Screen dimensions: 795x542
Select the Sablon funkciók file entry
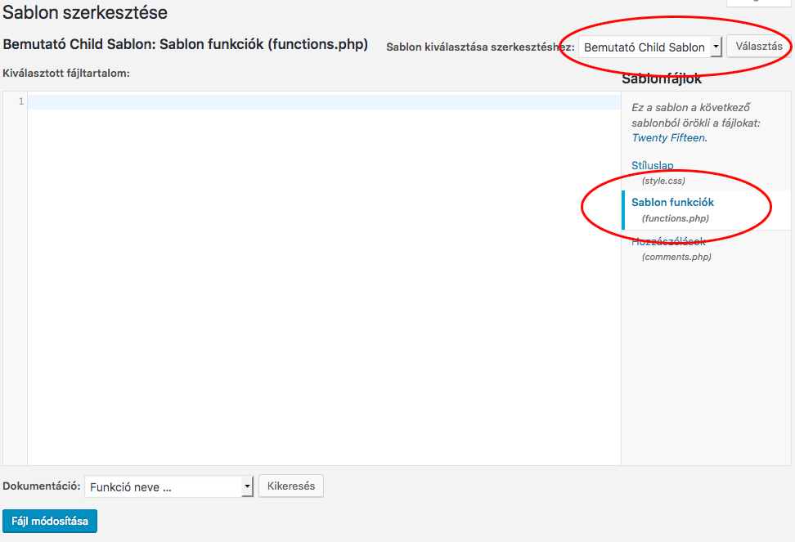[x=672, y=202]
